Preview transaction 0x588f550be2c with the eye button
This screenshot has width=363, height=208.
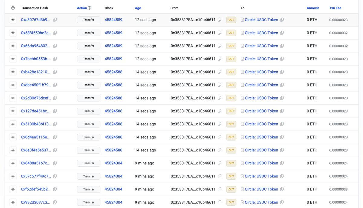tap(13, 33)
